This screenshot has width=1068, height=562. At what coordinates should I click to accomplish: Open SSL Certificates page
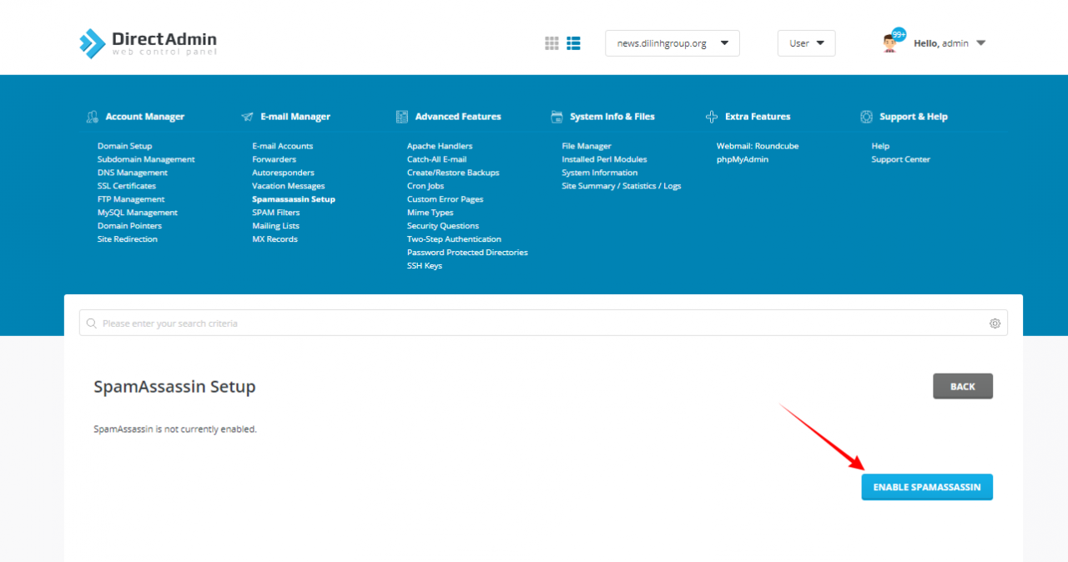[127, 186]
